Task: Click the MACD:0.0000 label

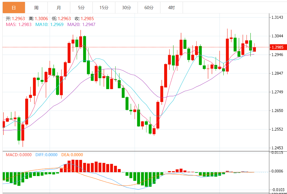Action: pos(19,155)
